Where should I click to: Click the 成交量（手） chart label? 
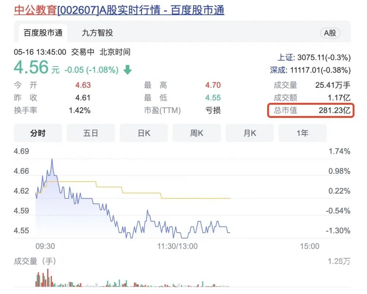(35, 261)
